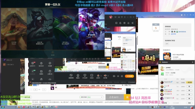Toggle the preview eye icon
The height and width of the screenshot is (109, 195).
(x=118, y=76)
